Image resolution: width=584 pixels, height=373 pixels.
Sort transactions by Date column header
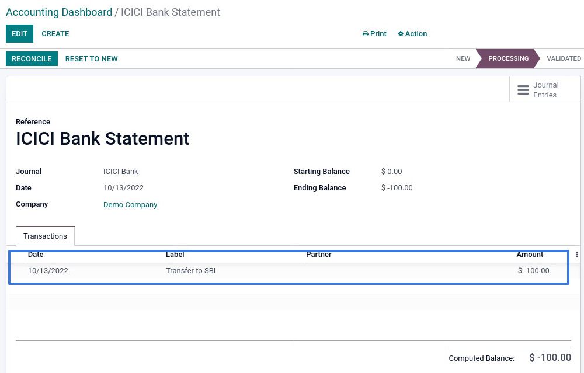coord(36,255)
